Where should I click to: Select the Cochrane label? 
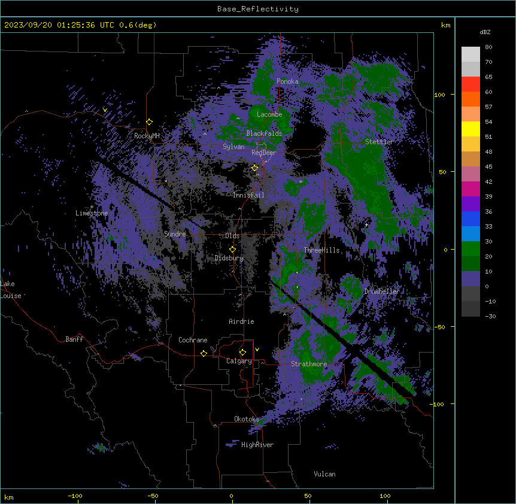(x=193, y=340)
